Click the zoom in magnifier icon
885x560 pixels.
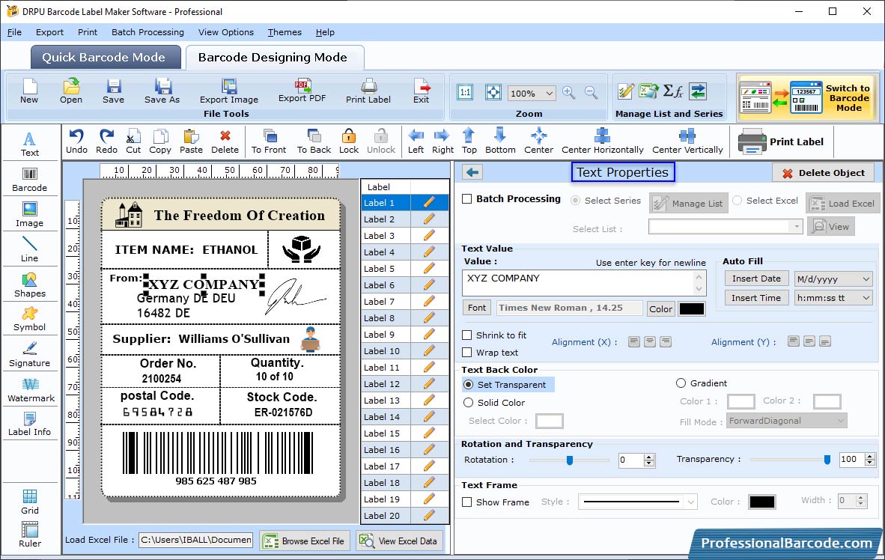point(569,93)
